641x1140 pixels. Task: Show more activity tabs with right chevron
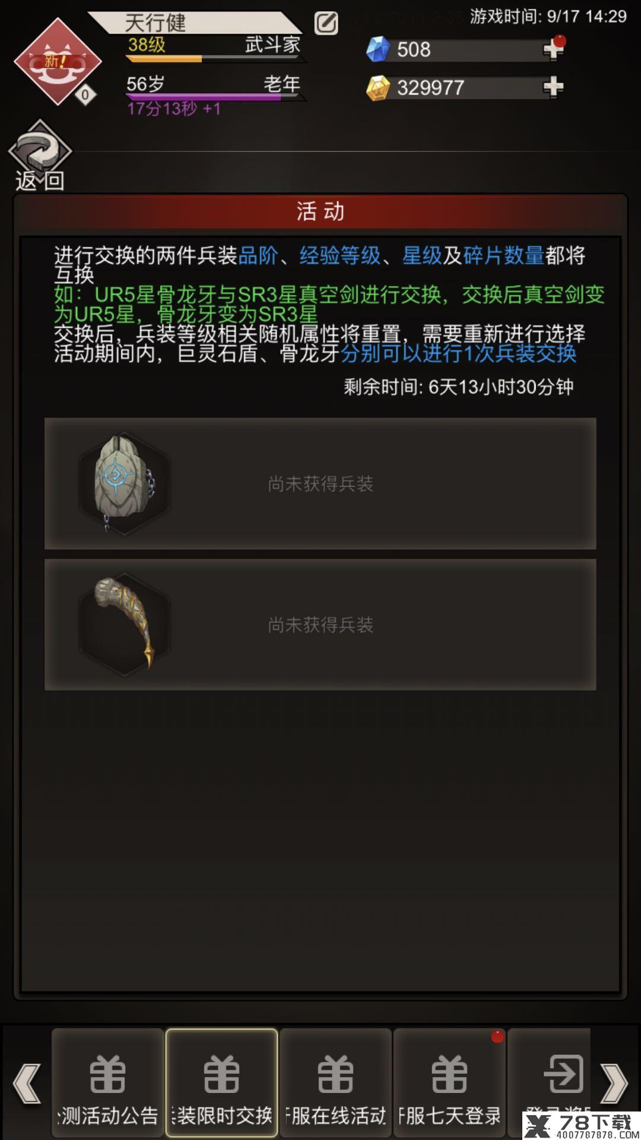click(x=614, y=1084)
